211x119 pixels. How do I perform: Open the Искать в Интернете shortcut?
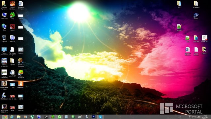click(x=21, y=62)
